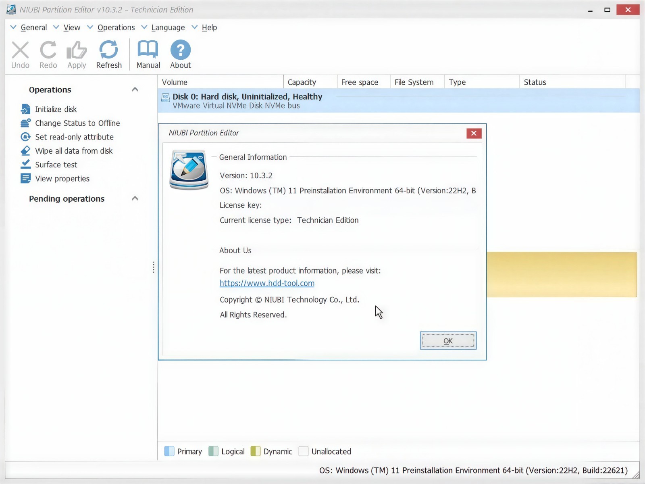Screen dimensions: 645x484
Task: Sort by the Capacity column header
Action: click(x=310, y=82)
